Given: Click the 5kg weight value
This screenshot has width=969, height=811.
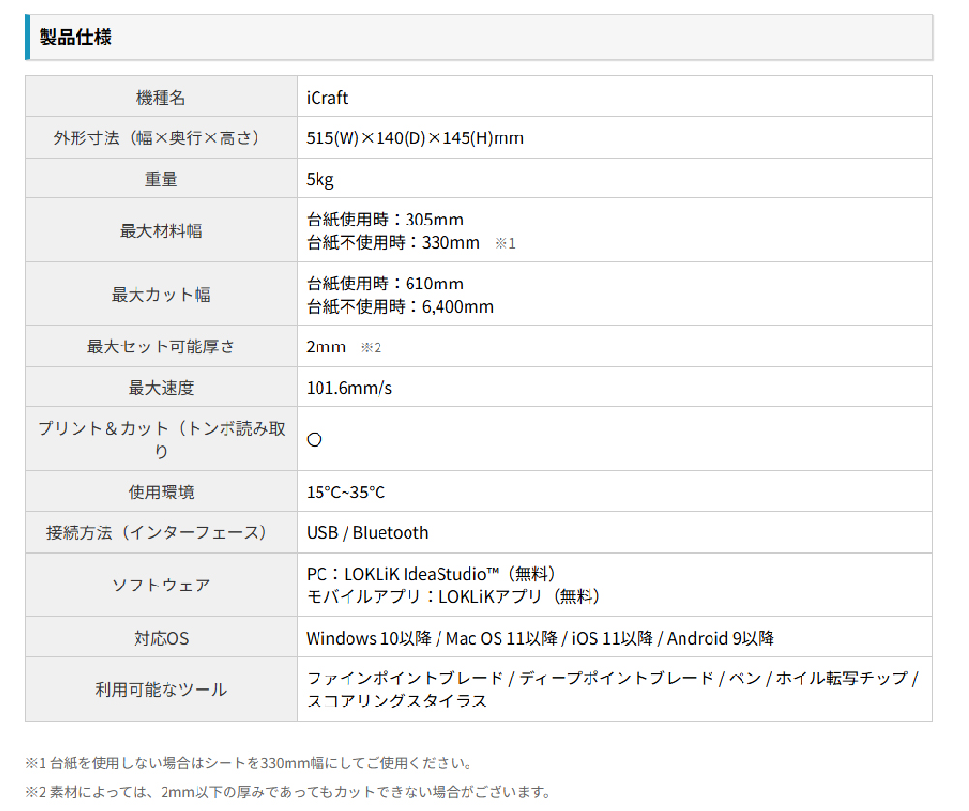Looking at the screenshot, I should [x=319, y=180].
